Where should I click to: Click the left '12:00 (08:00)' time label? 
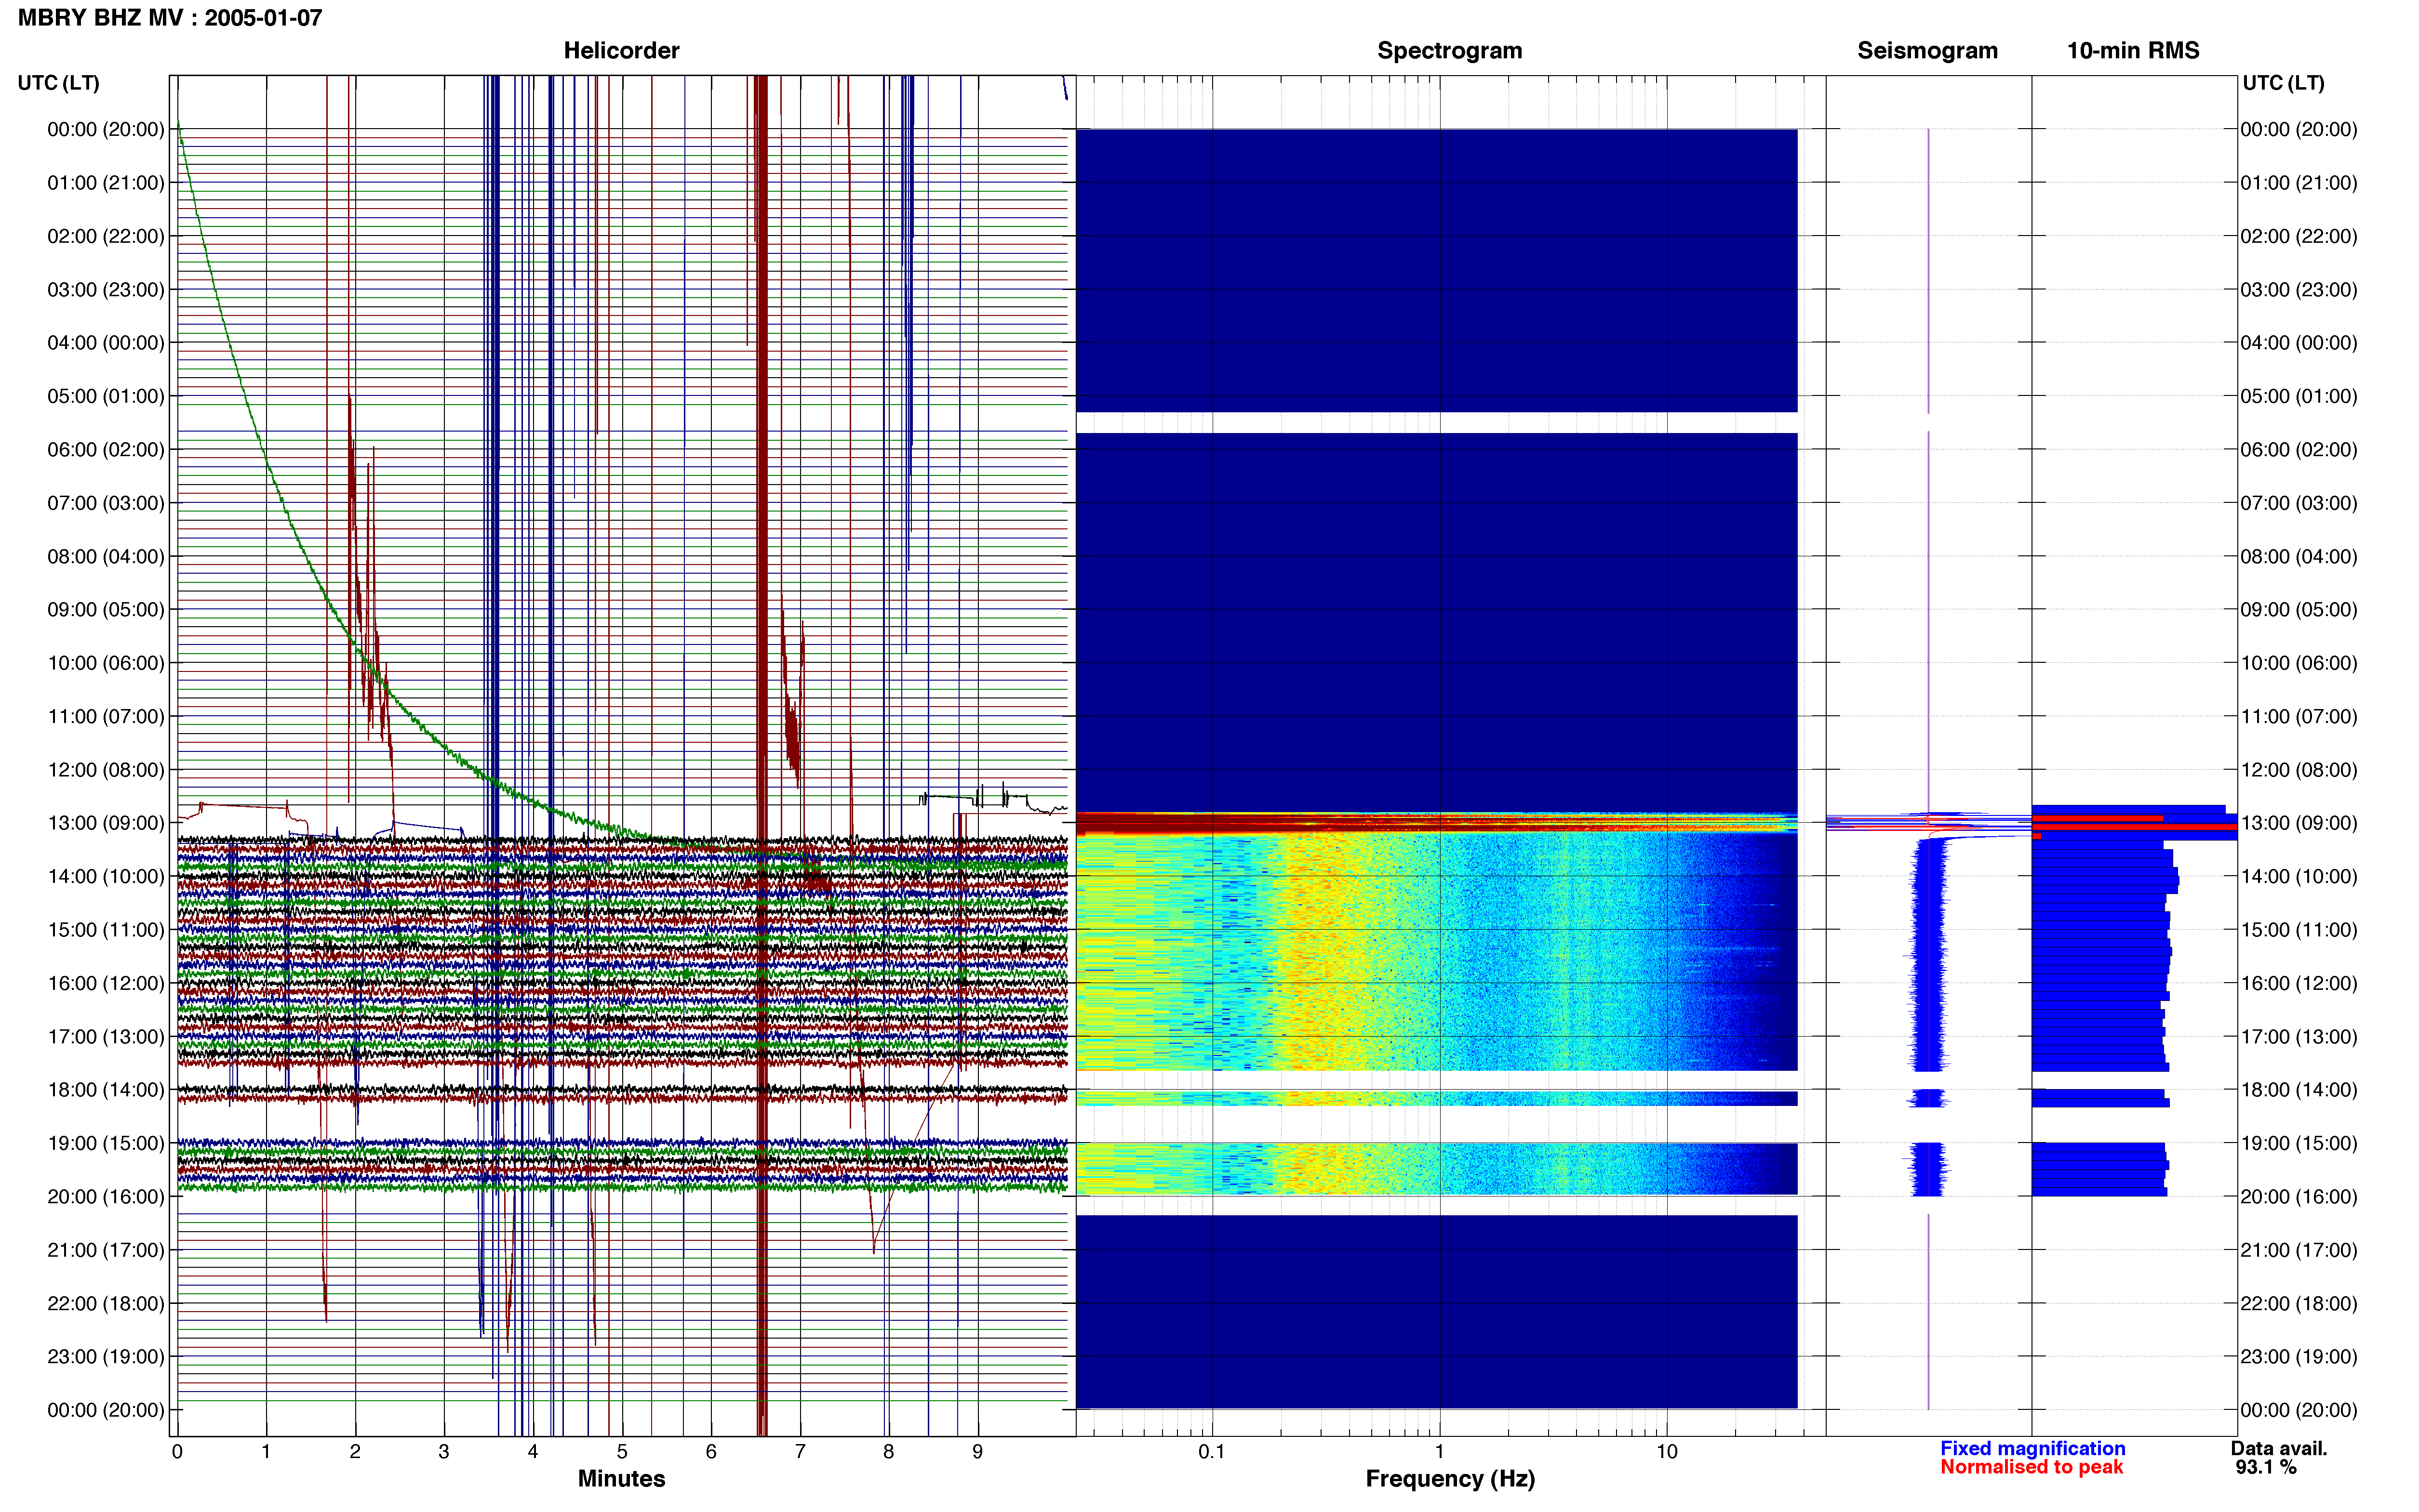point(106,770)
